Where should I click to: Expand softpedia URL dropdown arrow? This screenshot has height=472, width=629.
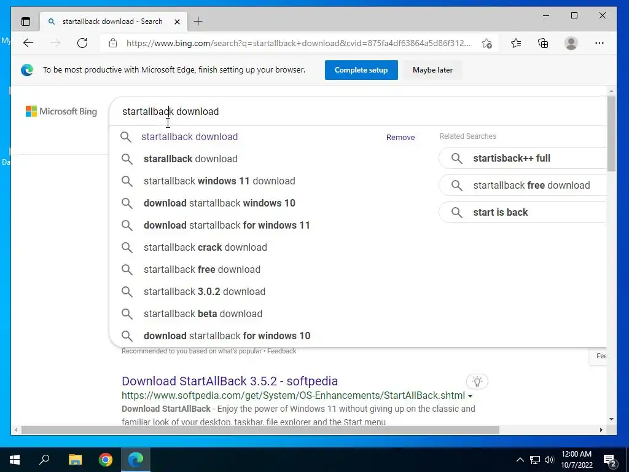(470, 396)
